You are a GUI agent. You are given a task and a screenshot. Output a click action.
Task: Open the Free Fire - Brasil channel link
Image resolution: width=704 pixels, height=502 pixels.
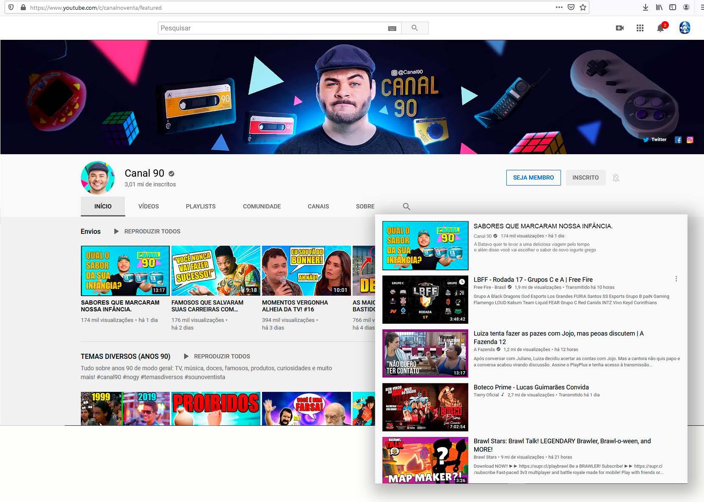click(490, 287)
